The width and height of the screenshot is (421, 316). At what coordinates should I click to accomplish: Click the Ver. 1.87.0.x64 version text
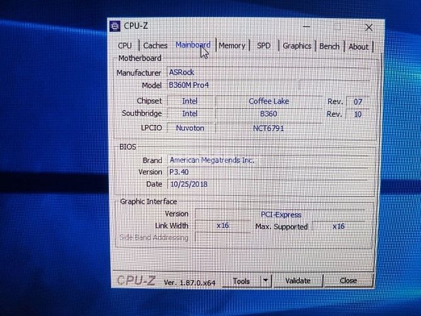(190, 283)
